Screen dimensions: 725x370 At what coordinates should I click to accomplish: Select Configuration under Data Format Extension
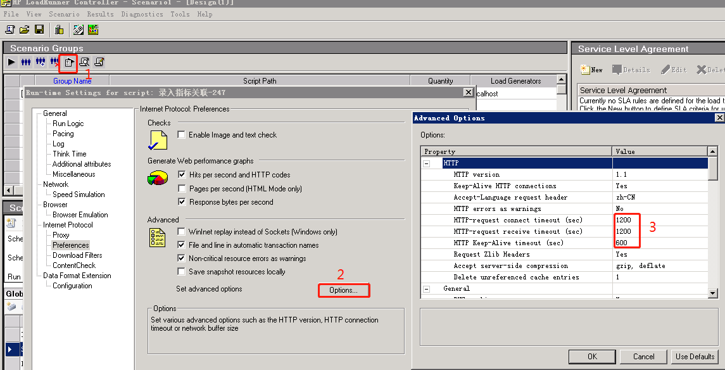coord(72,286)
